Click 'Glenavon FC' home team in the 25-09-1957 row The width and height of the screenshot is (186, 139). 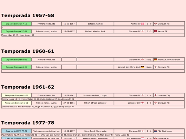click(x=135, y=31)
